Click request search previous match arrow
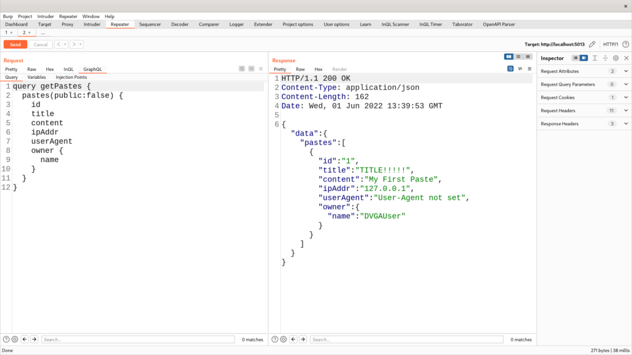632x355 pixels. 24,339
